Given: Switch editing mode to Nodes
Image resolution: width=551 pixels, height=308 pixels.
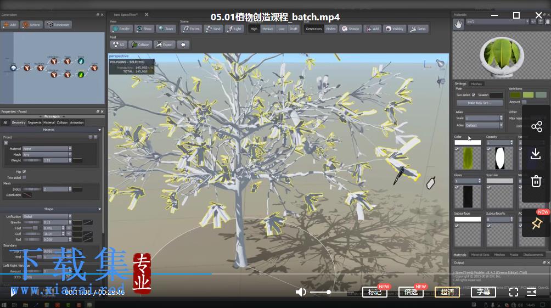Looking at the screenshot, I should pyautogui.click(x=331, y=29).
